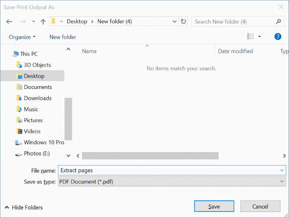Open Documents in navigation pane
The height and width of the screenshot is (218, 289).
pos(38,87)
